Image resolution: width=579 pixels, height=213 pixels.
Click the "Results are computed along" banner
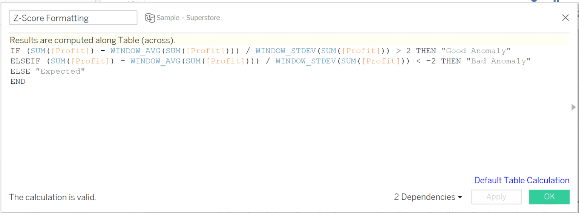[x=92, y=40]
